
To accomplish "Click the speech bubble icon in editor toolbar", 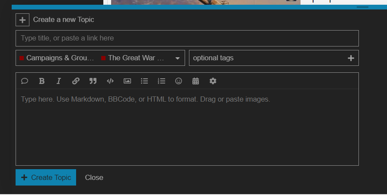I will (25, 81).
